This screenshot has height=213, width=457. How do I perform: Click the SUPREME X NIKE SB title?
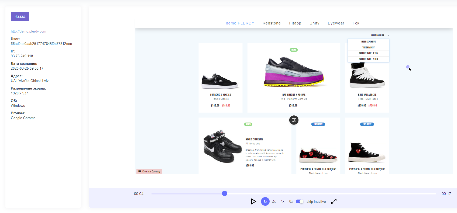pos(221,95)
